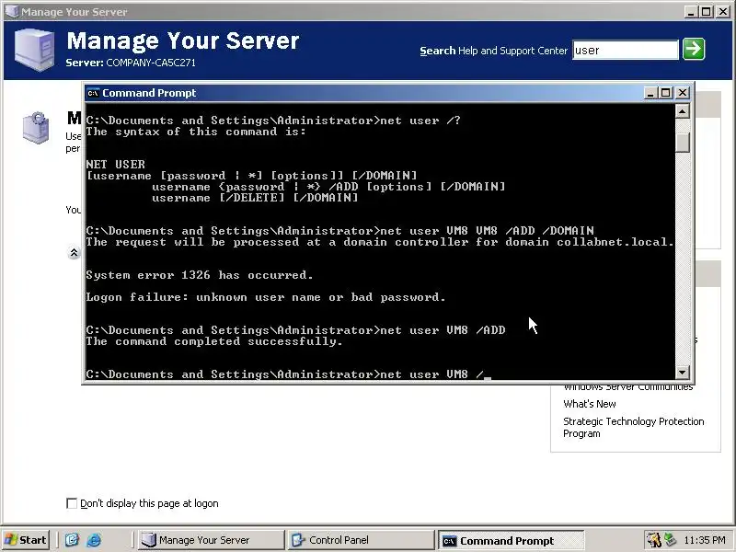Click "The command completed successfully." output line
The image size is (736, 552).
point(214,341)
